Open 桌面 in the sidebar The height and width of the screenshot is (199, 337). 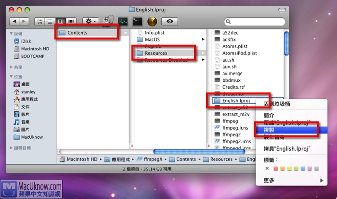[x=22, y=84]
